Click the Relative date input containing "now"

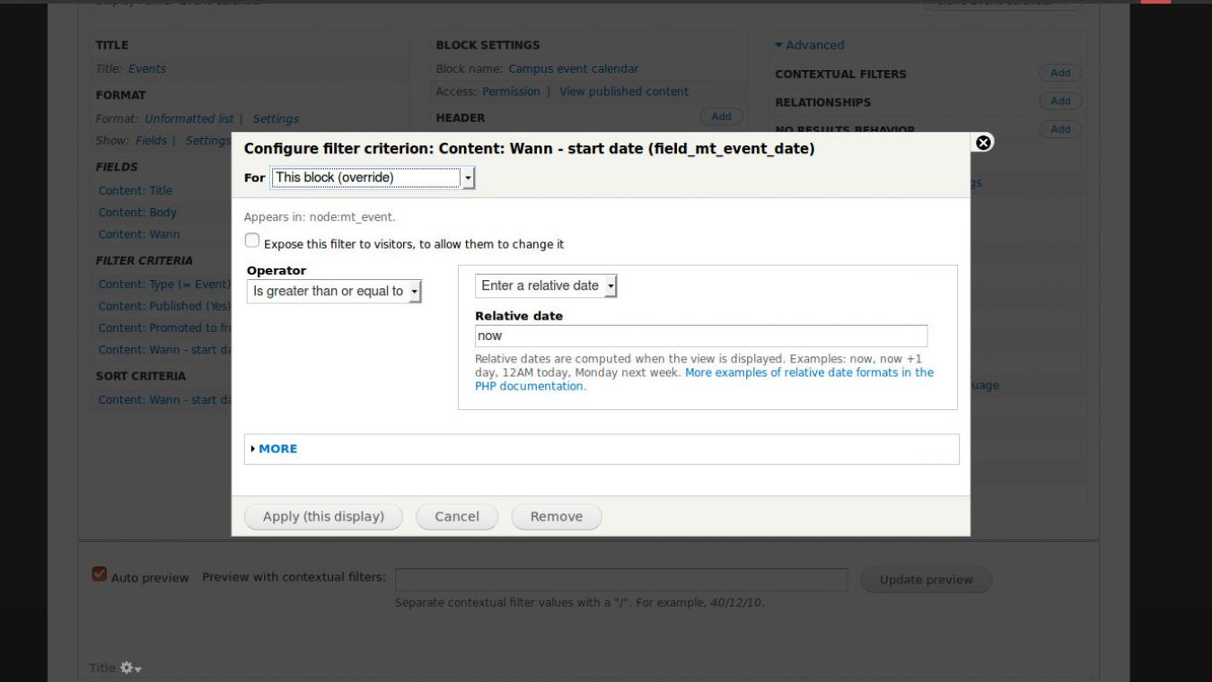point(700,334)
